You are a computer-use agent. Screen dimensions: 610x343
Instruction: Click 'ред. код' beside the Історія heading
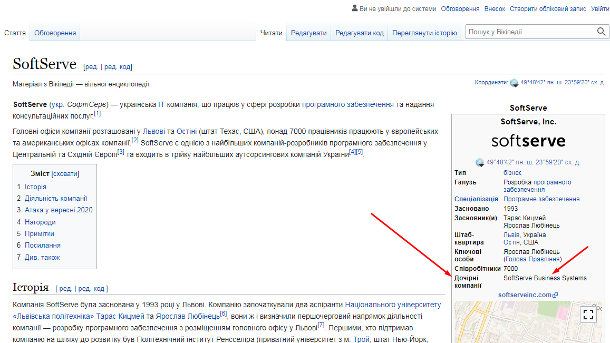(x=91, y=289)
